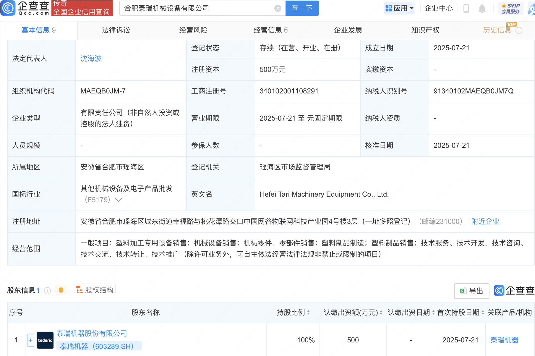This screenshot has height=356, width=535.
Task: Click info icon next to 股东信息
Action: (x=47, y=291)
